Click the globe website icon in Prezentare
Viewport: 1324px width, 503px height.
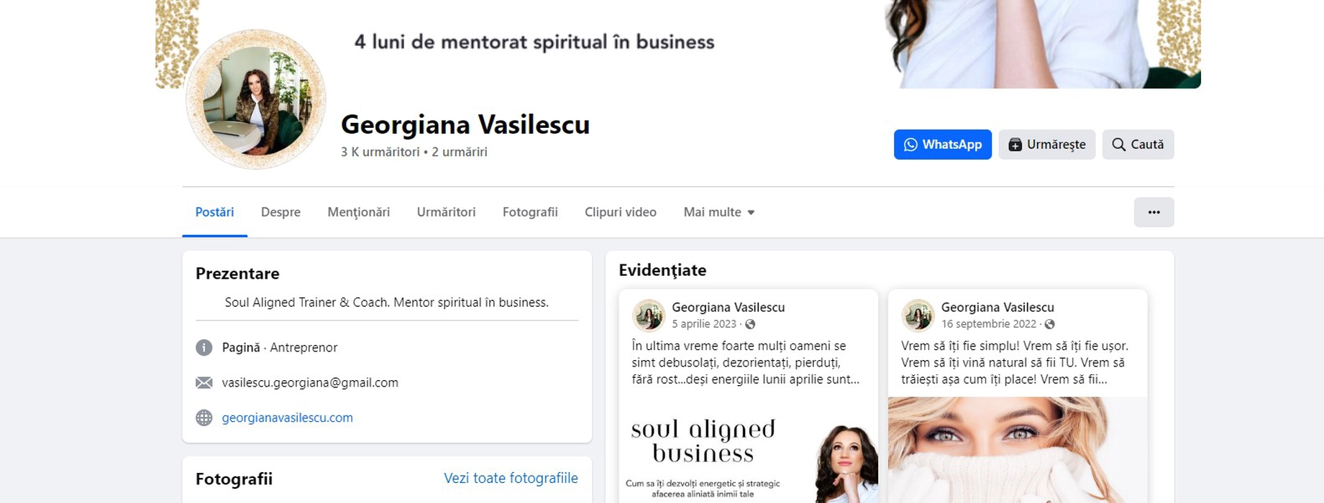tap(204, 417)
